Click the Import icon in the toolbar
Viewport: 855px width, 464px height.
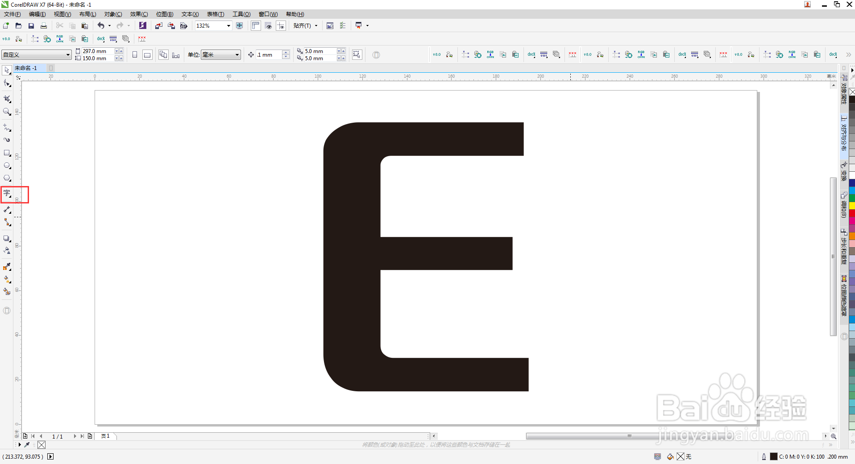(x=159, y=26)
